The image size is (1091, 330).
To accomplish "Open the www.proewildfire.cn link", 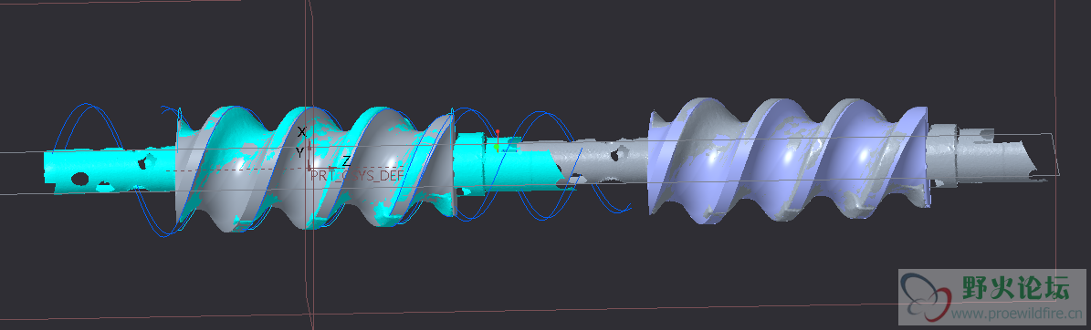I will [x=1017, y=314].
